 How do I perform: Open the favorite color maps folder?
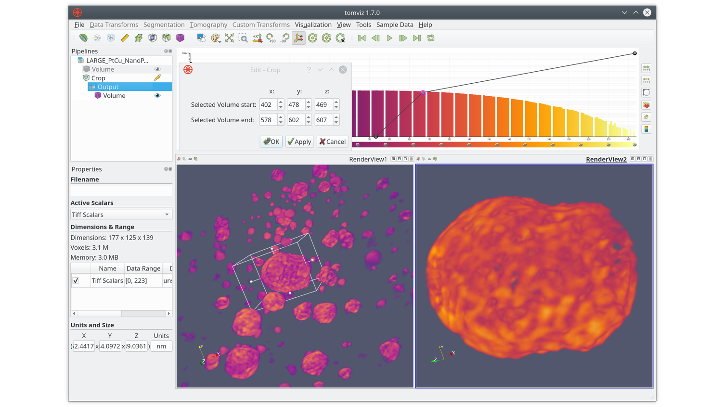point(646,105)
